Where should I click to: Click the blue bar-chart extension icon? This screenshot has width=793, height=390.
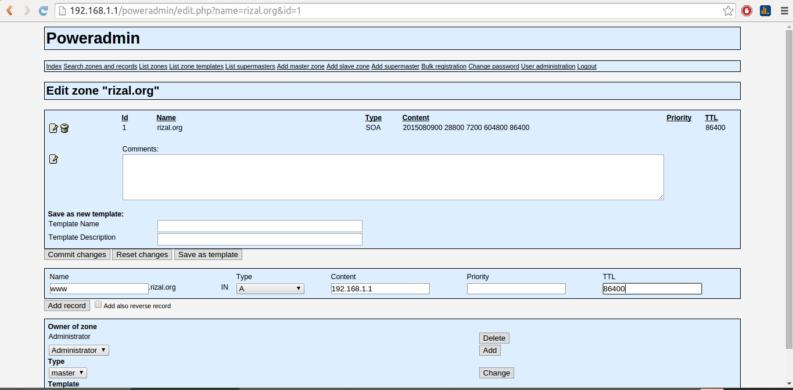[x=765, y=10]
